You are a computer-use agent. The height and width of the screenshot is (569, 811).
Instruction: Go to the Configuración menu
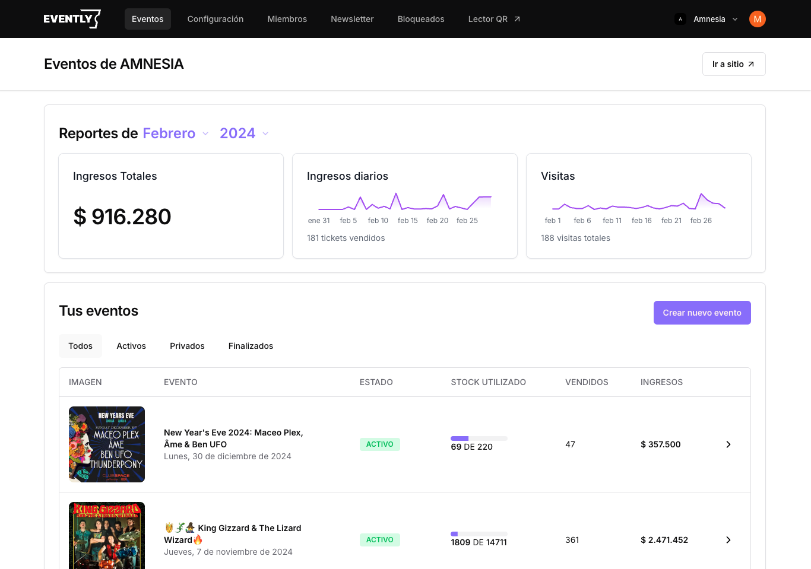(x=215, y=19)
